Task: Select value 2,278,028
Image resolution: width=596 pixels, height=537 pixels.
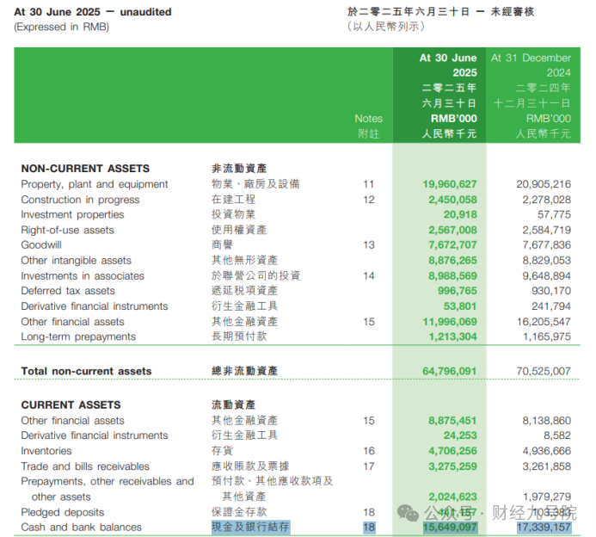Action: pos(546,200)
